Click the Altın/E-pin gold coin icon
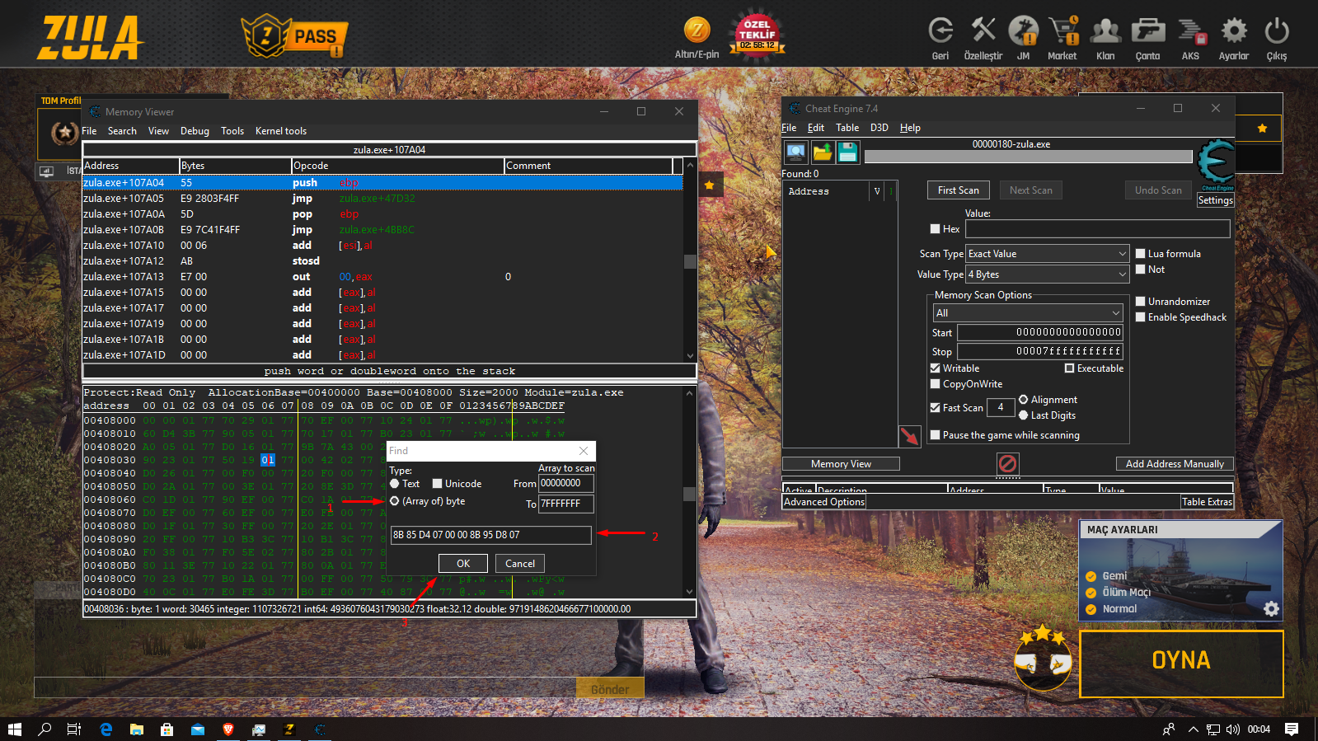The image size is (1318, 741). (697, 30)
